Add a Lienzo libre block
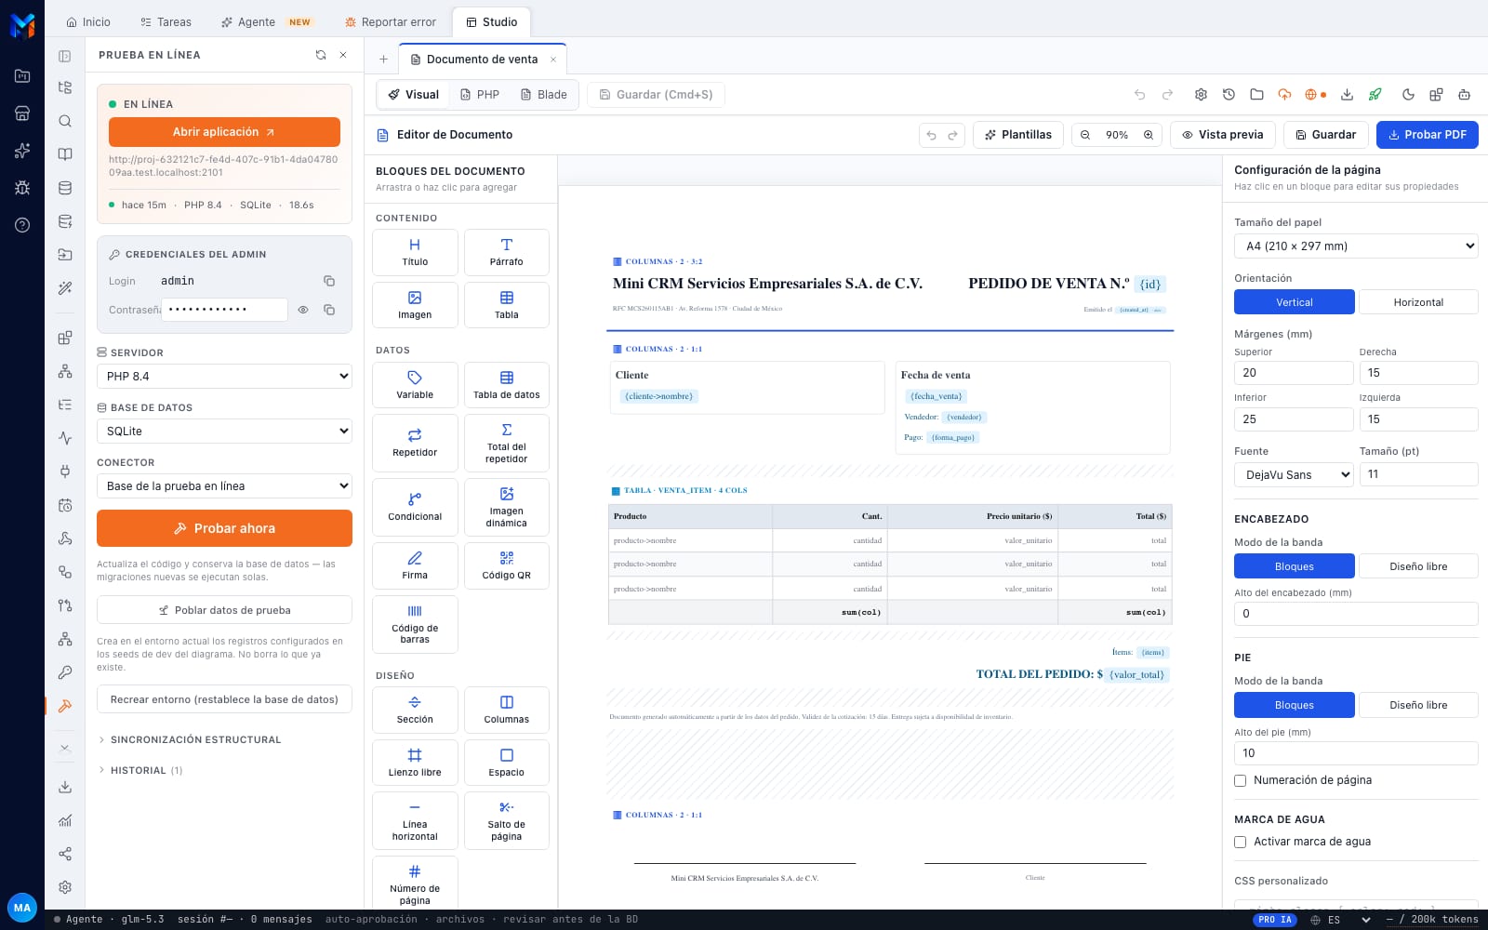Screen dimensions: 1488x930 coord(415,763)
